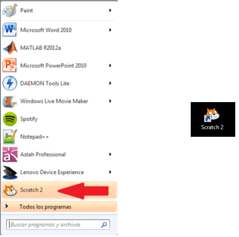This screenshot has width=239, height=237.
Task: Click the Scratch 2 desktop shortcut
Action: click(x=213, y=119)
